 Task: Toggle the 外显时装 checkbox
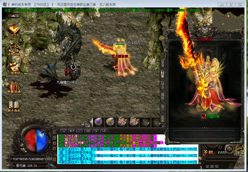pyautogui.click(x=203, y=117)
